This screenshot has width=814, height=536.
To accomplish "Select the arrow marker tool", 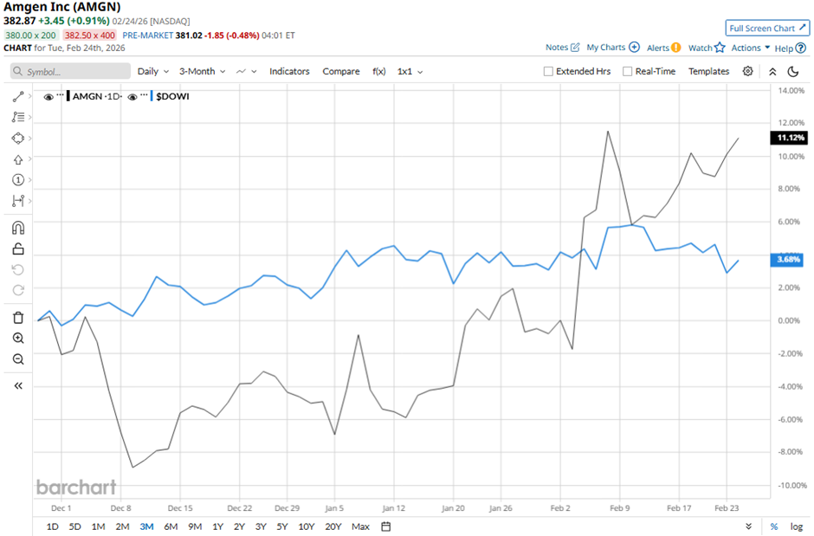I will pyautogui.click(x=18, y=159).
